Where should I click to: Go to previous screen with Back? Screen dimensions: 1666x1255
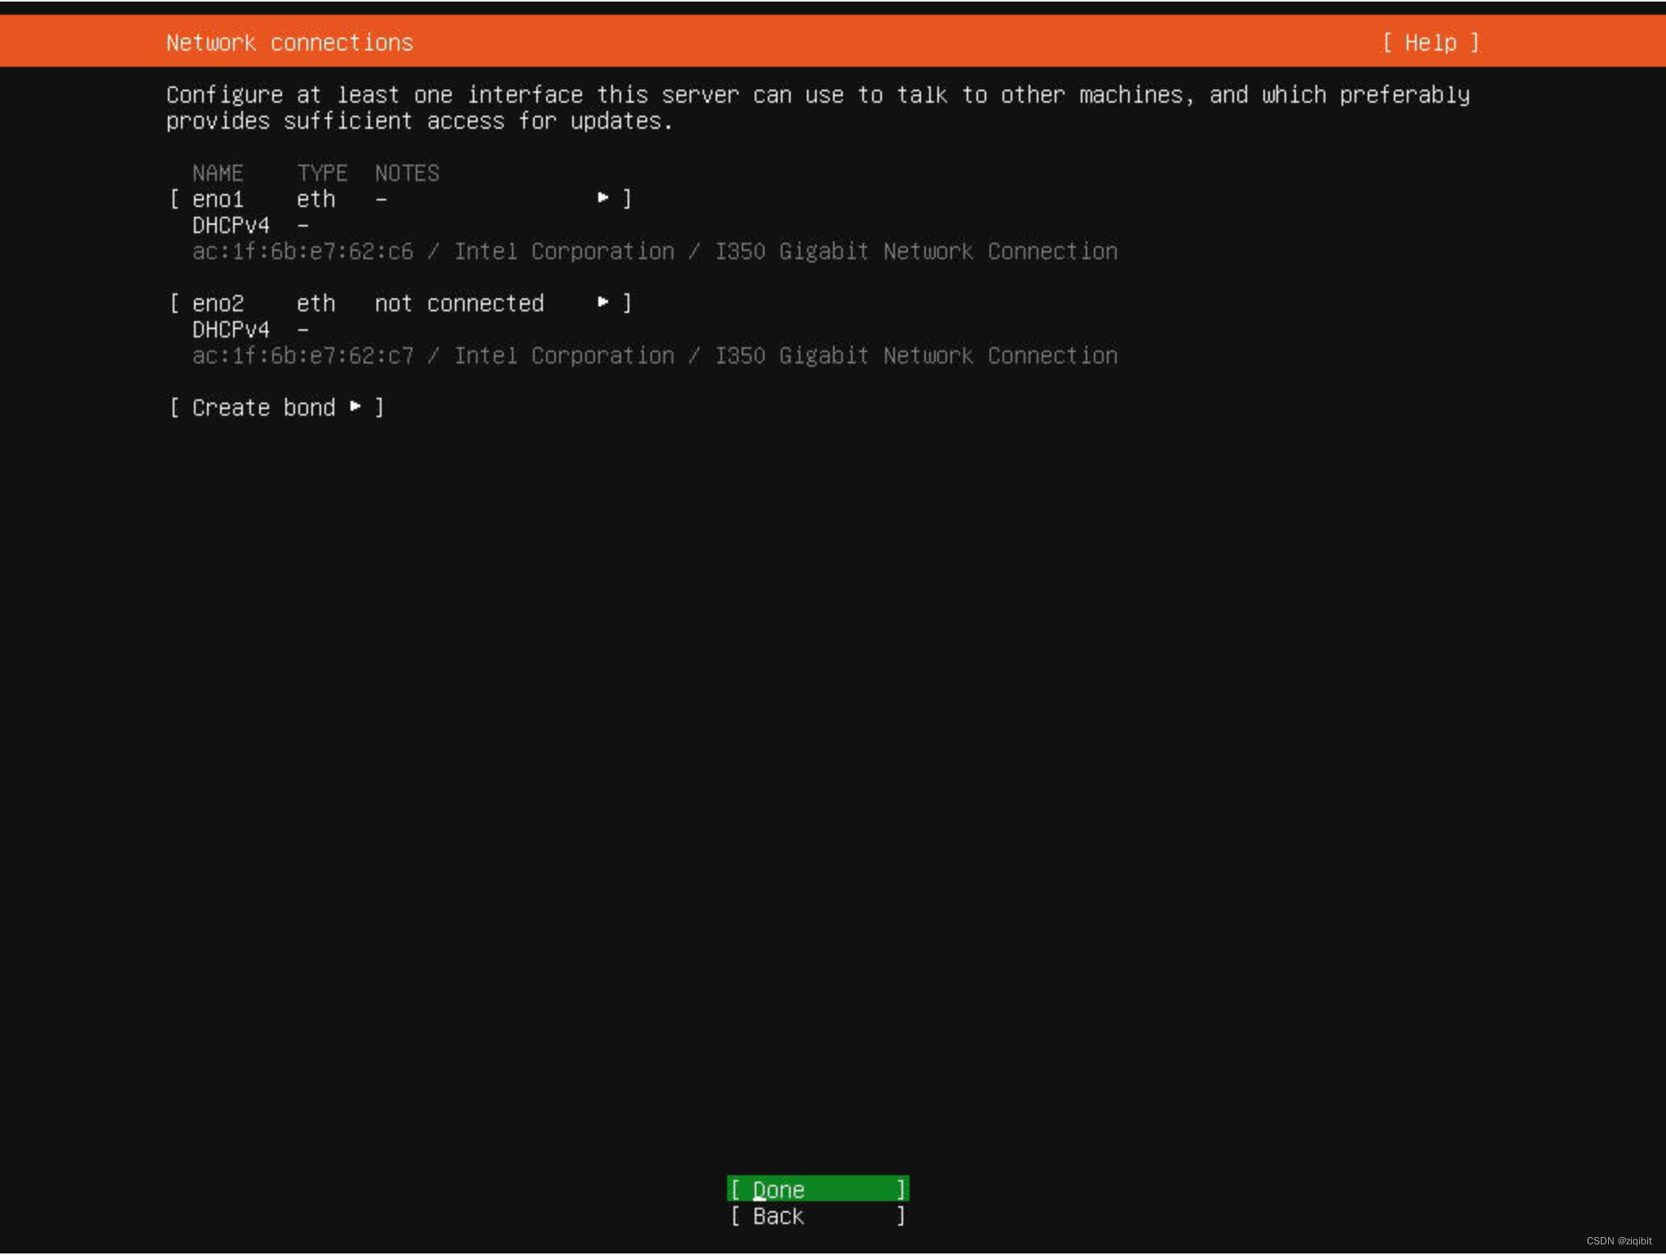click(818, 1216)
